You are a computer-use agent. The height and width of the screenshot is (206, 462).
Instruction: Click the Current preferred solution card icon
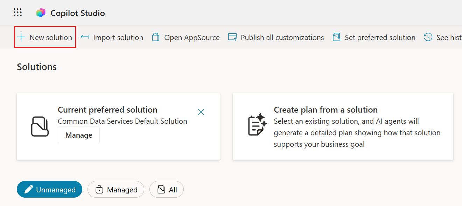pos(40,126)
